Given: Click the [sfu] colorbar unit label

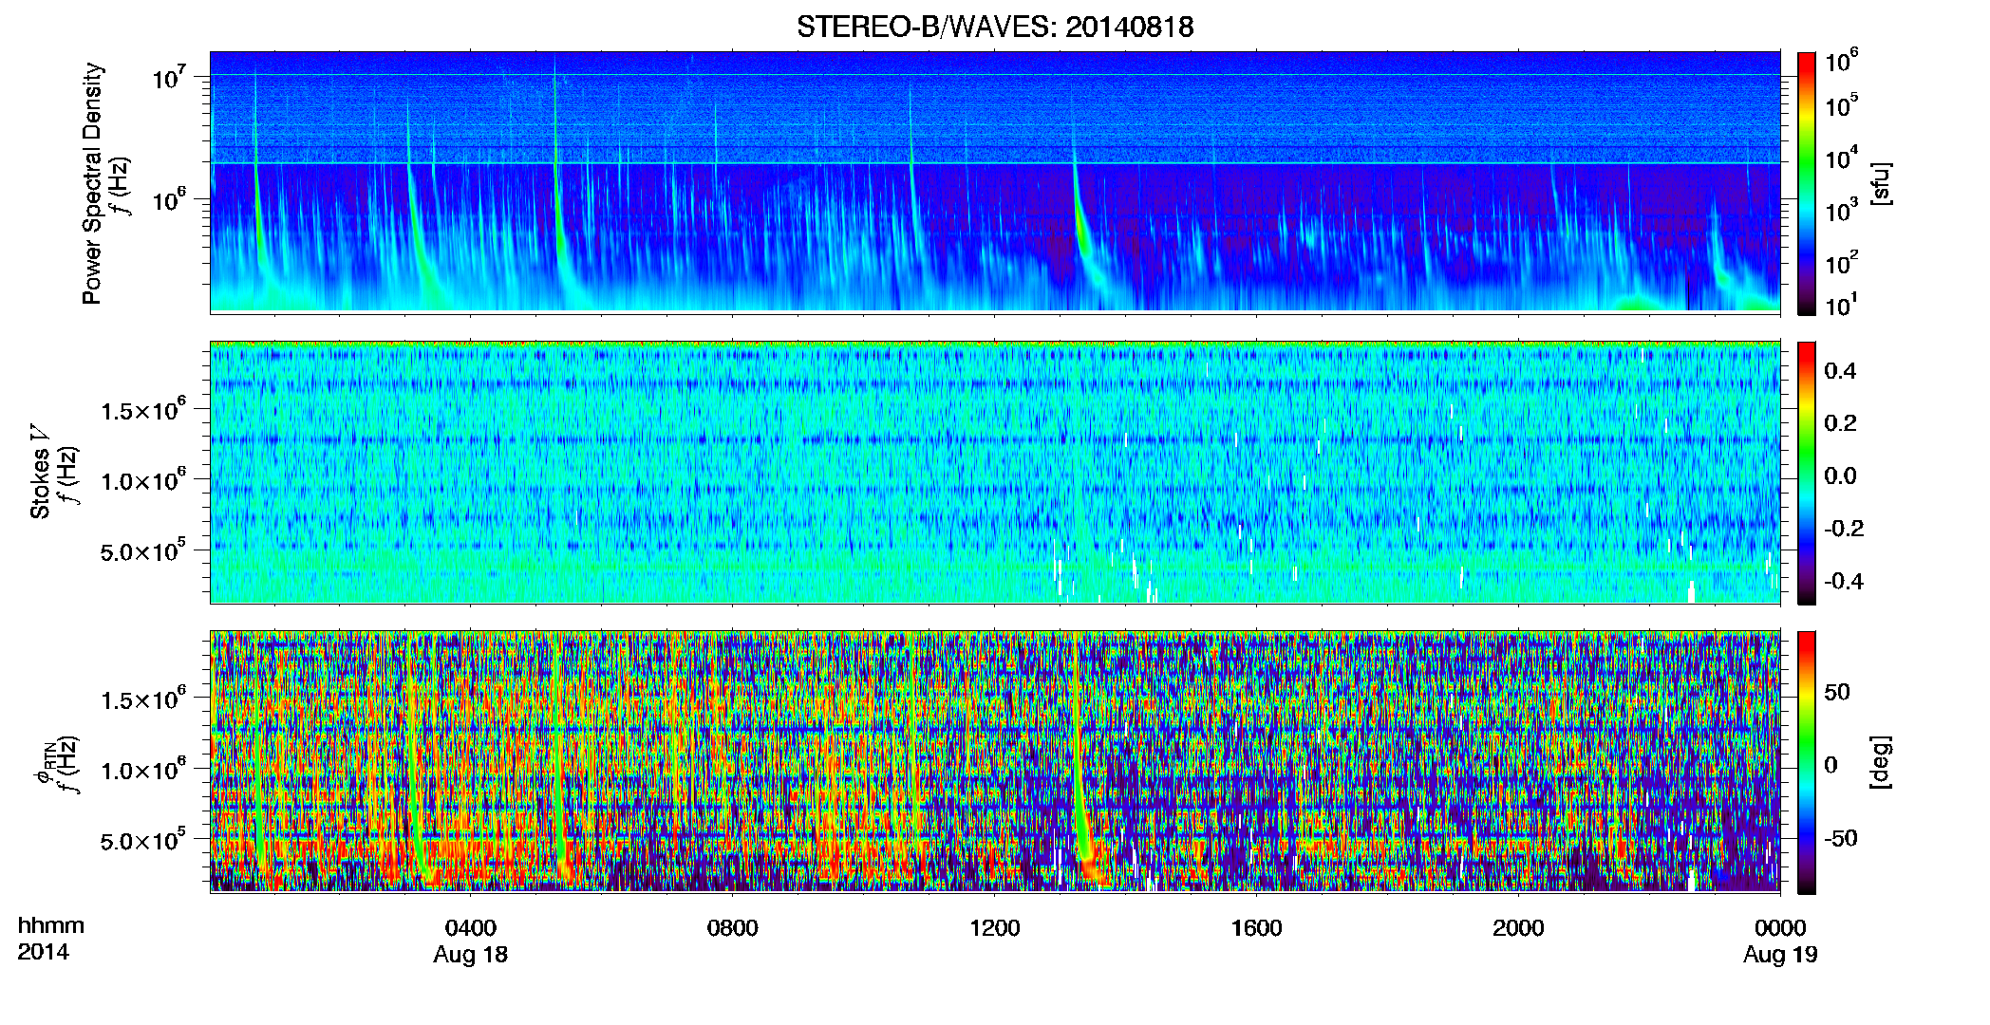Looking at the screenshot, I should 1881,183.
